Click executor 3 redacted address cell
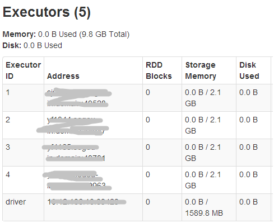 coord(93,153)
